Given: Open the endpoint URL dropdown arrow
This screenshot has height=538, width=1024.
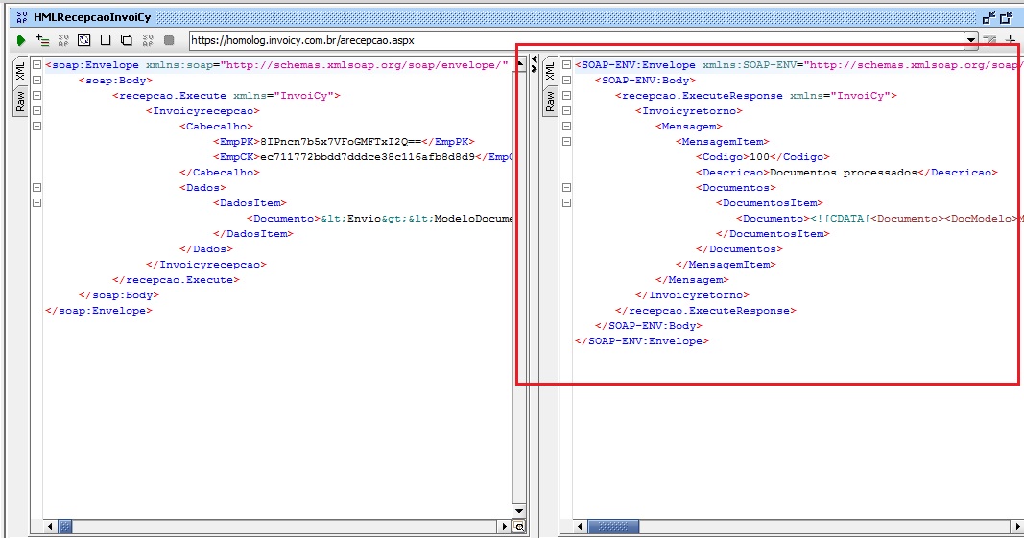Looking at the screenshot, I should [x=971, y=40].
